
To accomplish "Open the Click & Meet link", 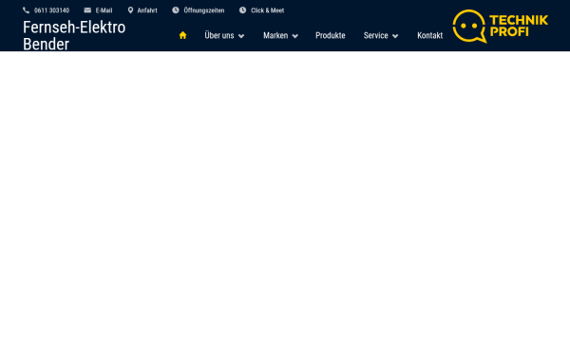I will 268,10.
